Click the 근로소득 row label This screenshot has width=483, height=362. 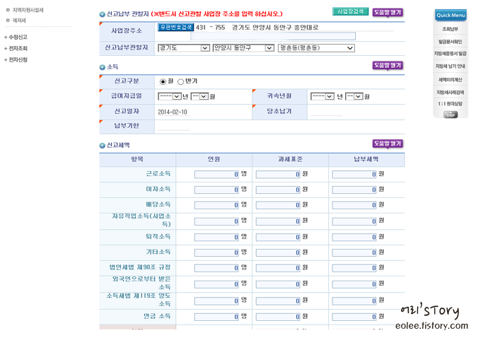[x=158, y=174]
